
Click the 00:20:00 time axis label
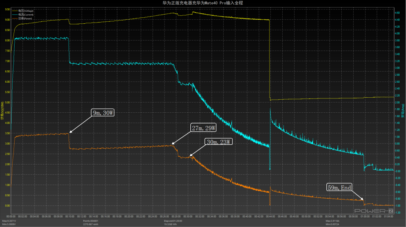point(129,217)
